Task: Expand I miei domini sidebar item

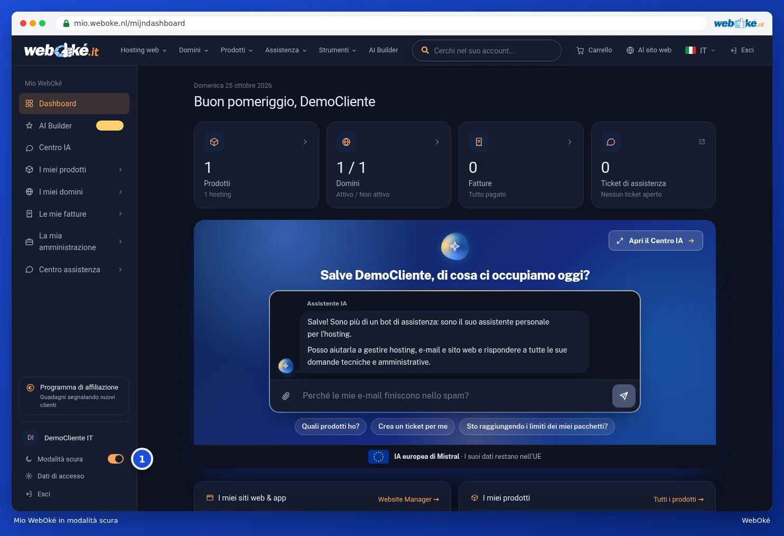Action: 74,192
